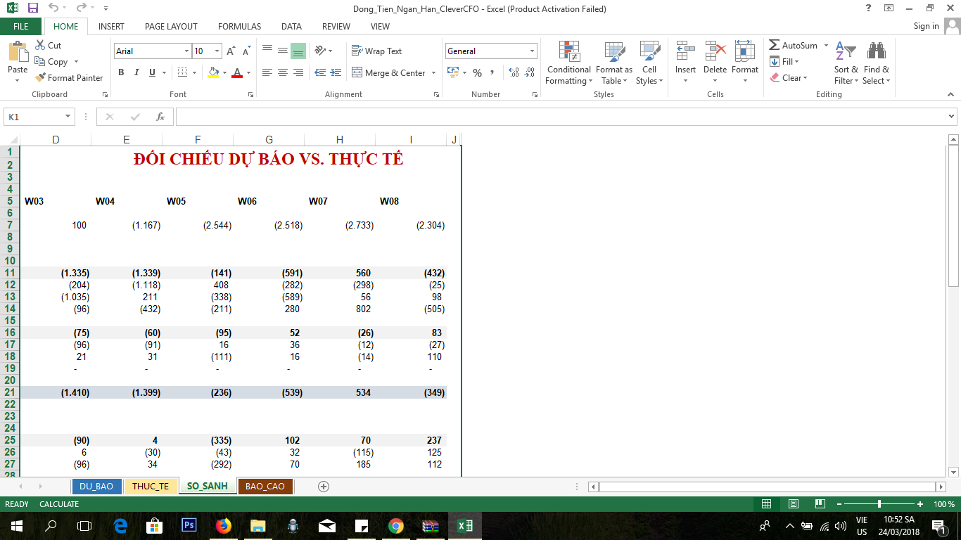This screenshot has width=961, height=540.
Task: Click Sign in link
Action: [926, 26]
